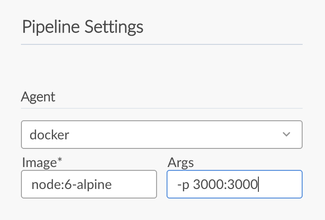Click empty space right of node:6-alpine text
Viewport: 325px width, 220px height.
click(136, 184)
